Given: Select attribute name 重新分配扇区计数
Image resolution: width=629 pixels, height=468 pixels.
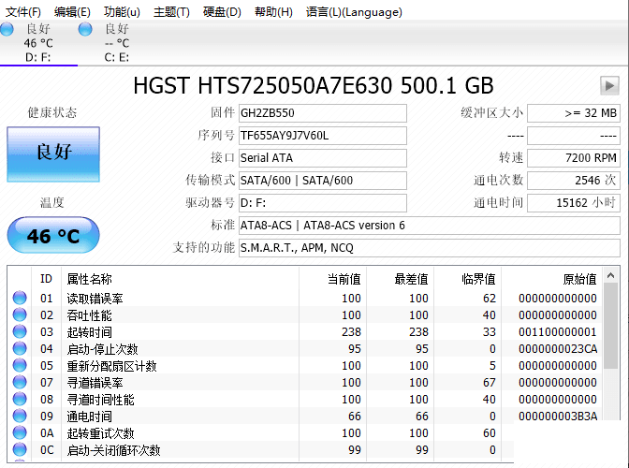Looking at the screenshot, I should (112, 366).
